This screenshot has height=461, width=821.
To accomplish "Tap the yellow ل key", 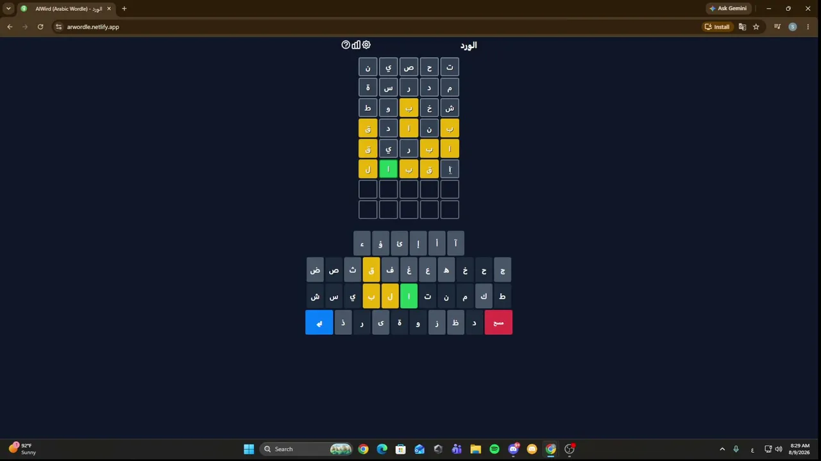I will point(390,296).
